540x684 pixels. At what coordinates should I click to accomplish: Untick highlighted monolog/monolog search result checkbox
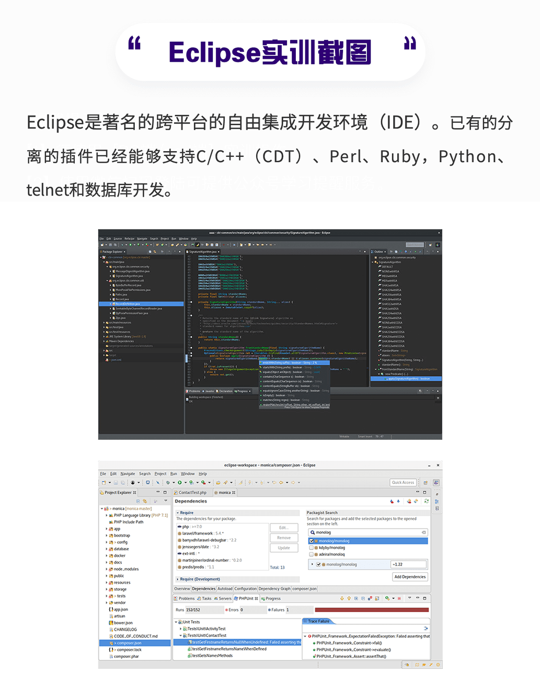click(x=312, y=541)
